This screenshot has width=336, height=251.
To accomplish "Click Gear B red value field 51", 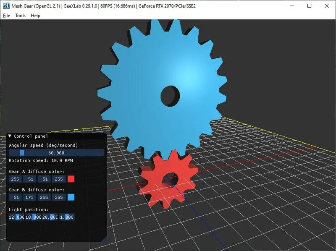I will (15, 197).
